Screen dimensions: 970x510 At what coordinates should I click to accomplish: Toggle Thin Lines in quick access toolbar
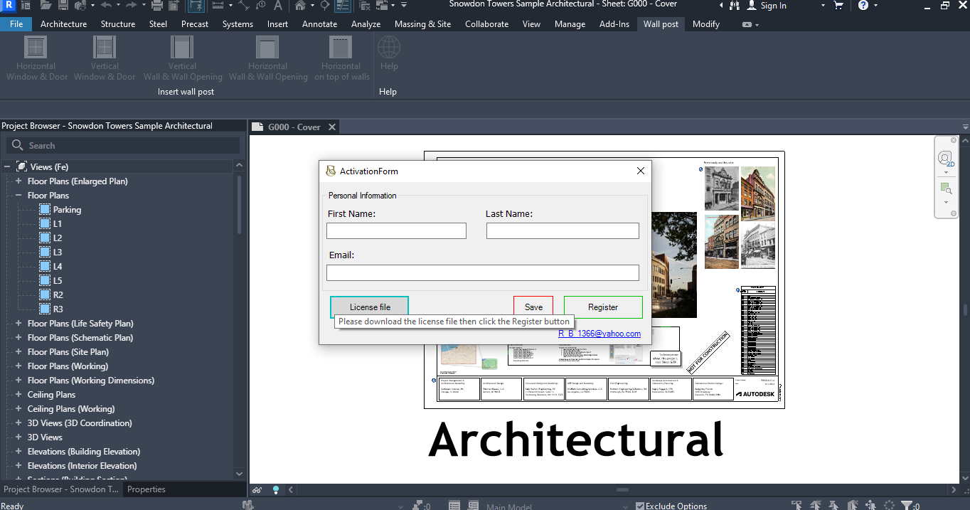(343, 6)
